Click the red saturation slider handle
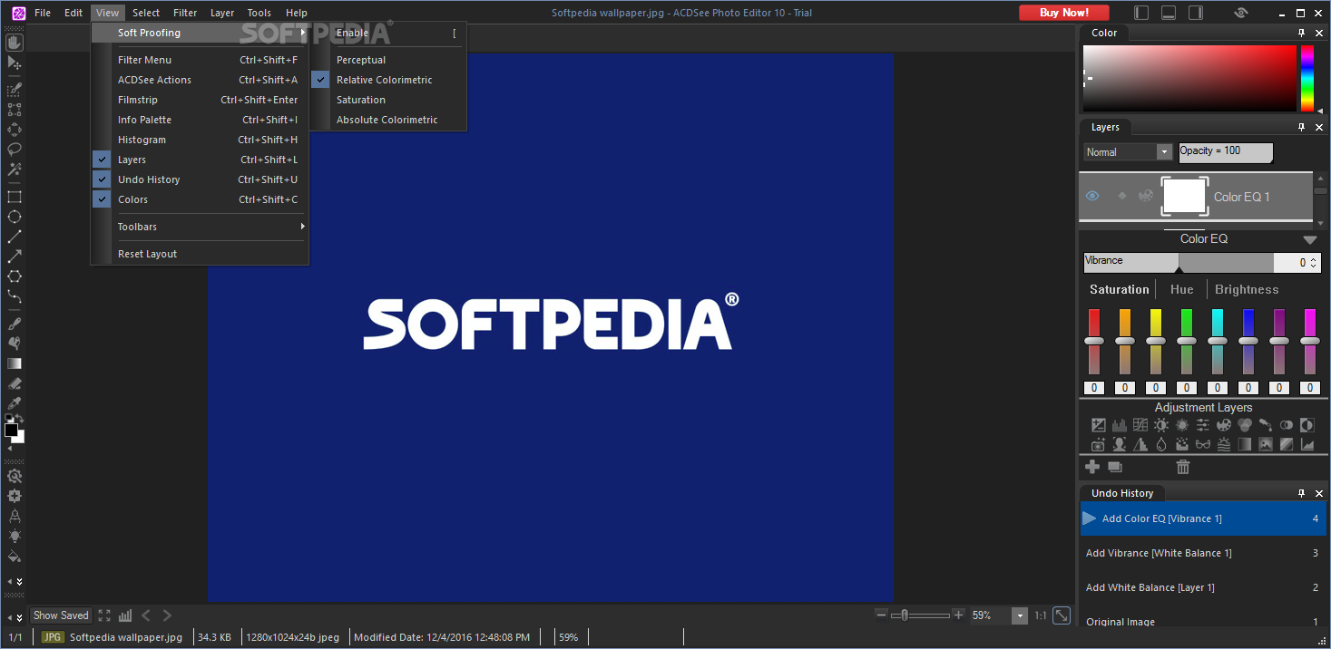1331x649 pixels. pos(1094,341)
